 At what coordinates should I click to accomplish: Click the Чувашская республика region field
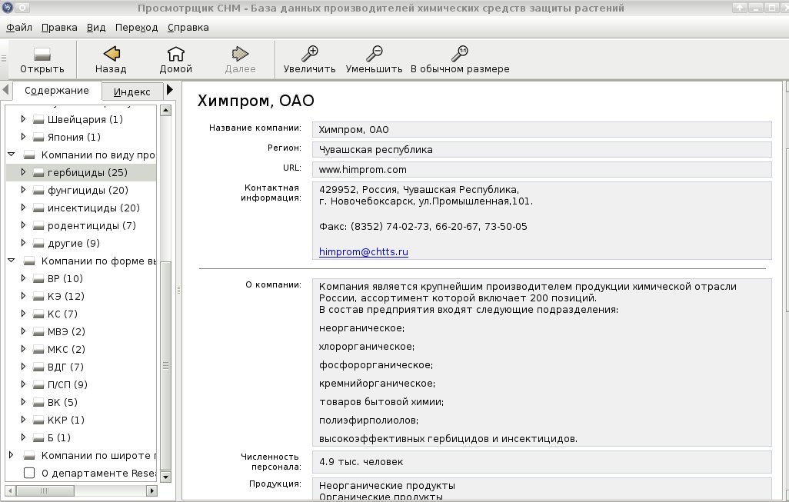click(542, 149)
